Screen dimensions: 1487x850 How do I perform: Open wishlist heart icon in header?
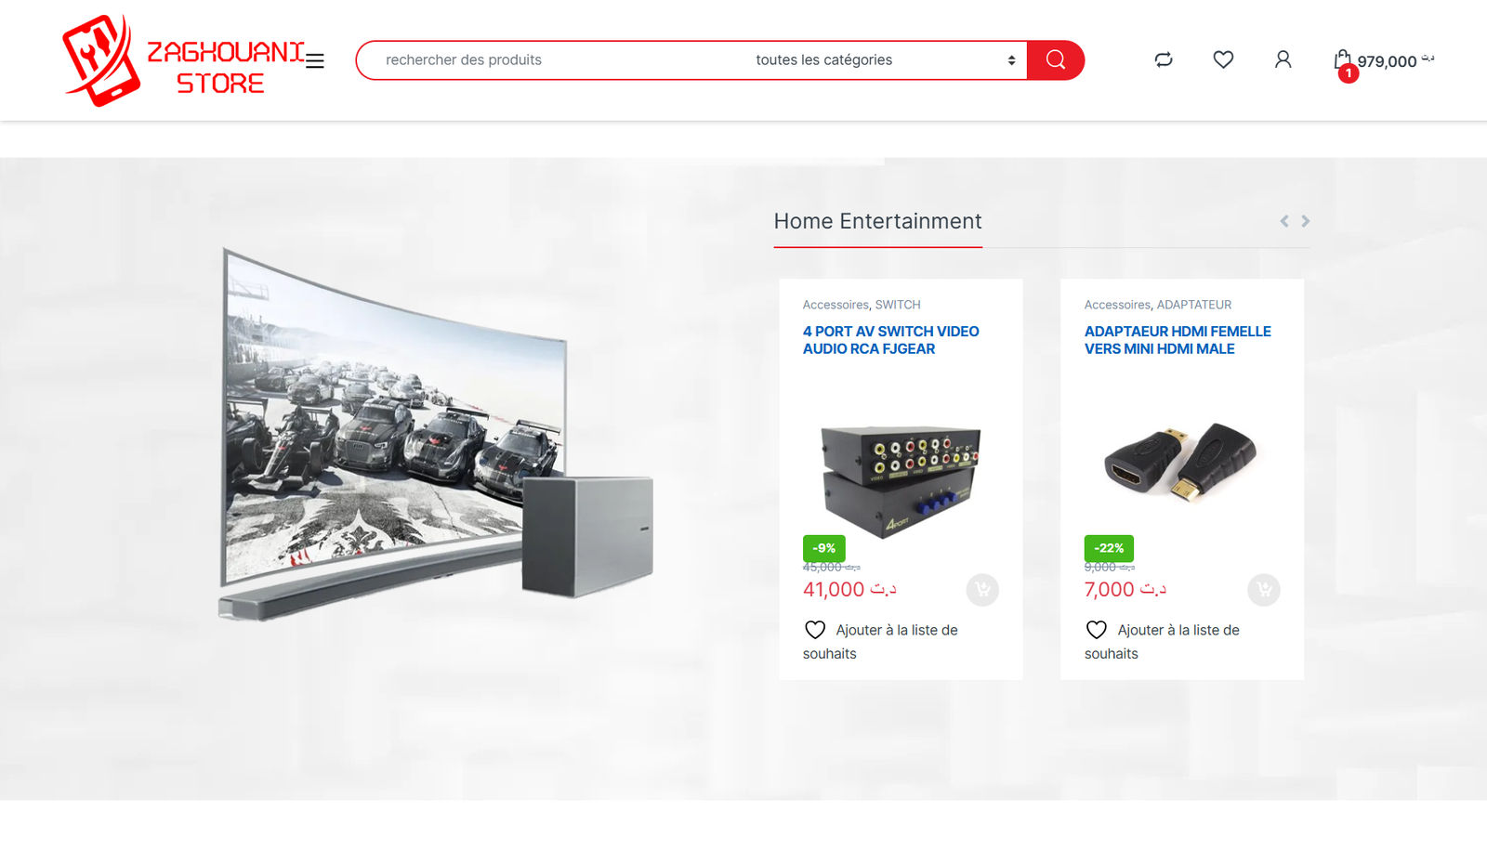[1223, 60]
